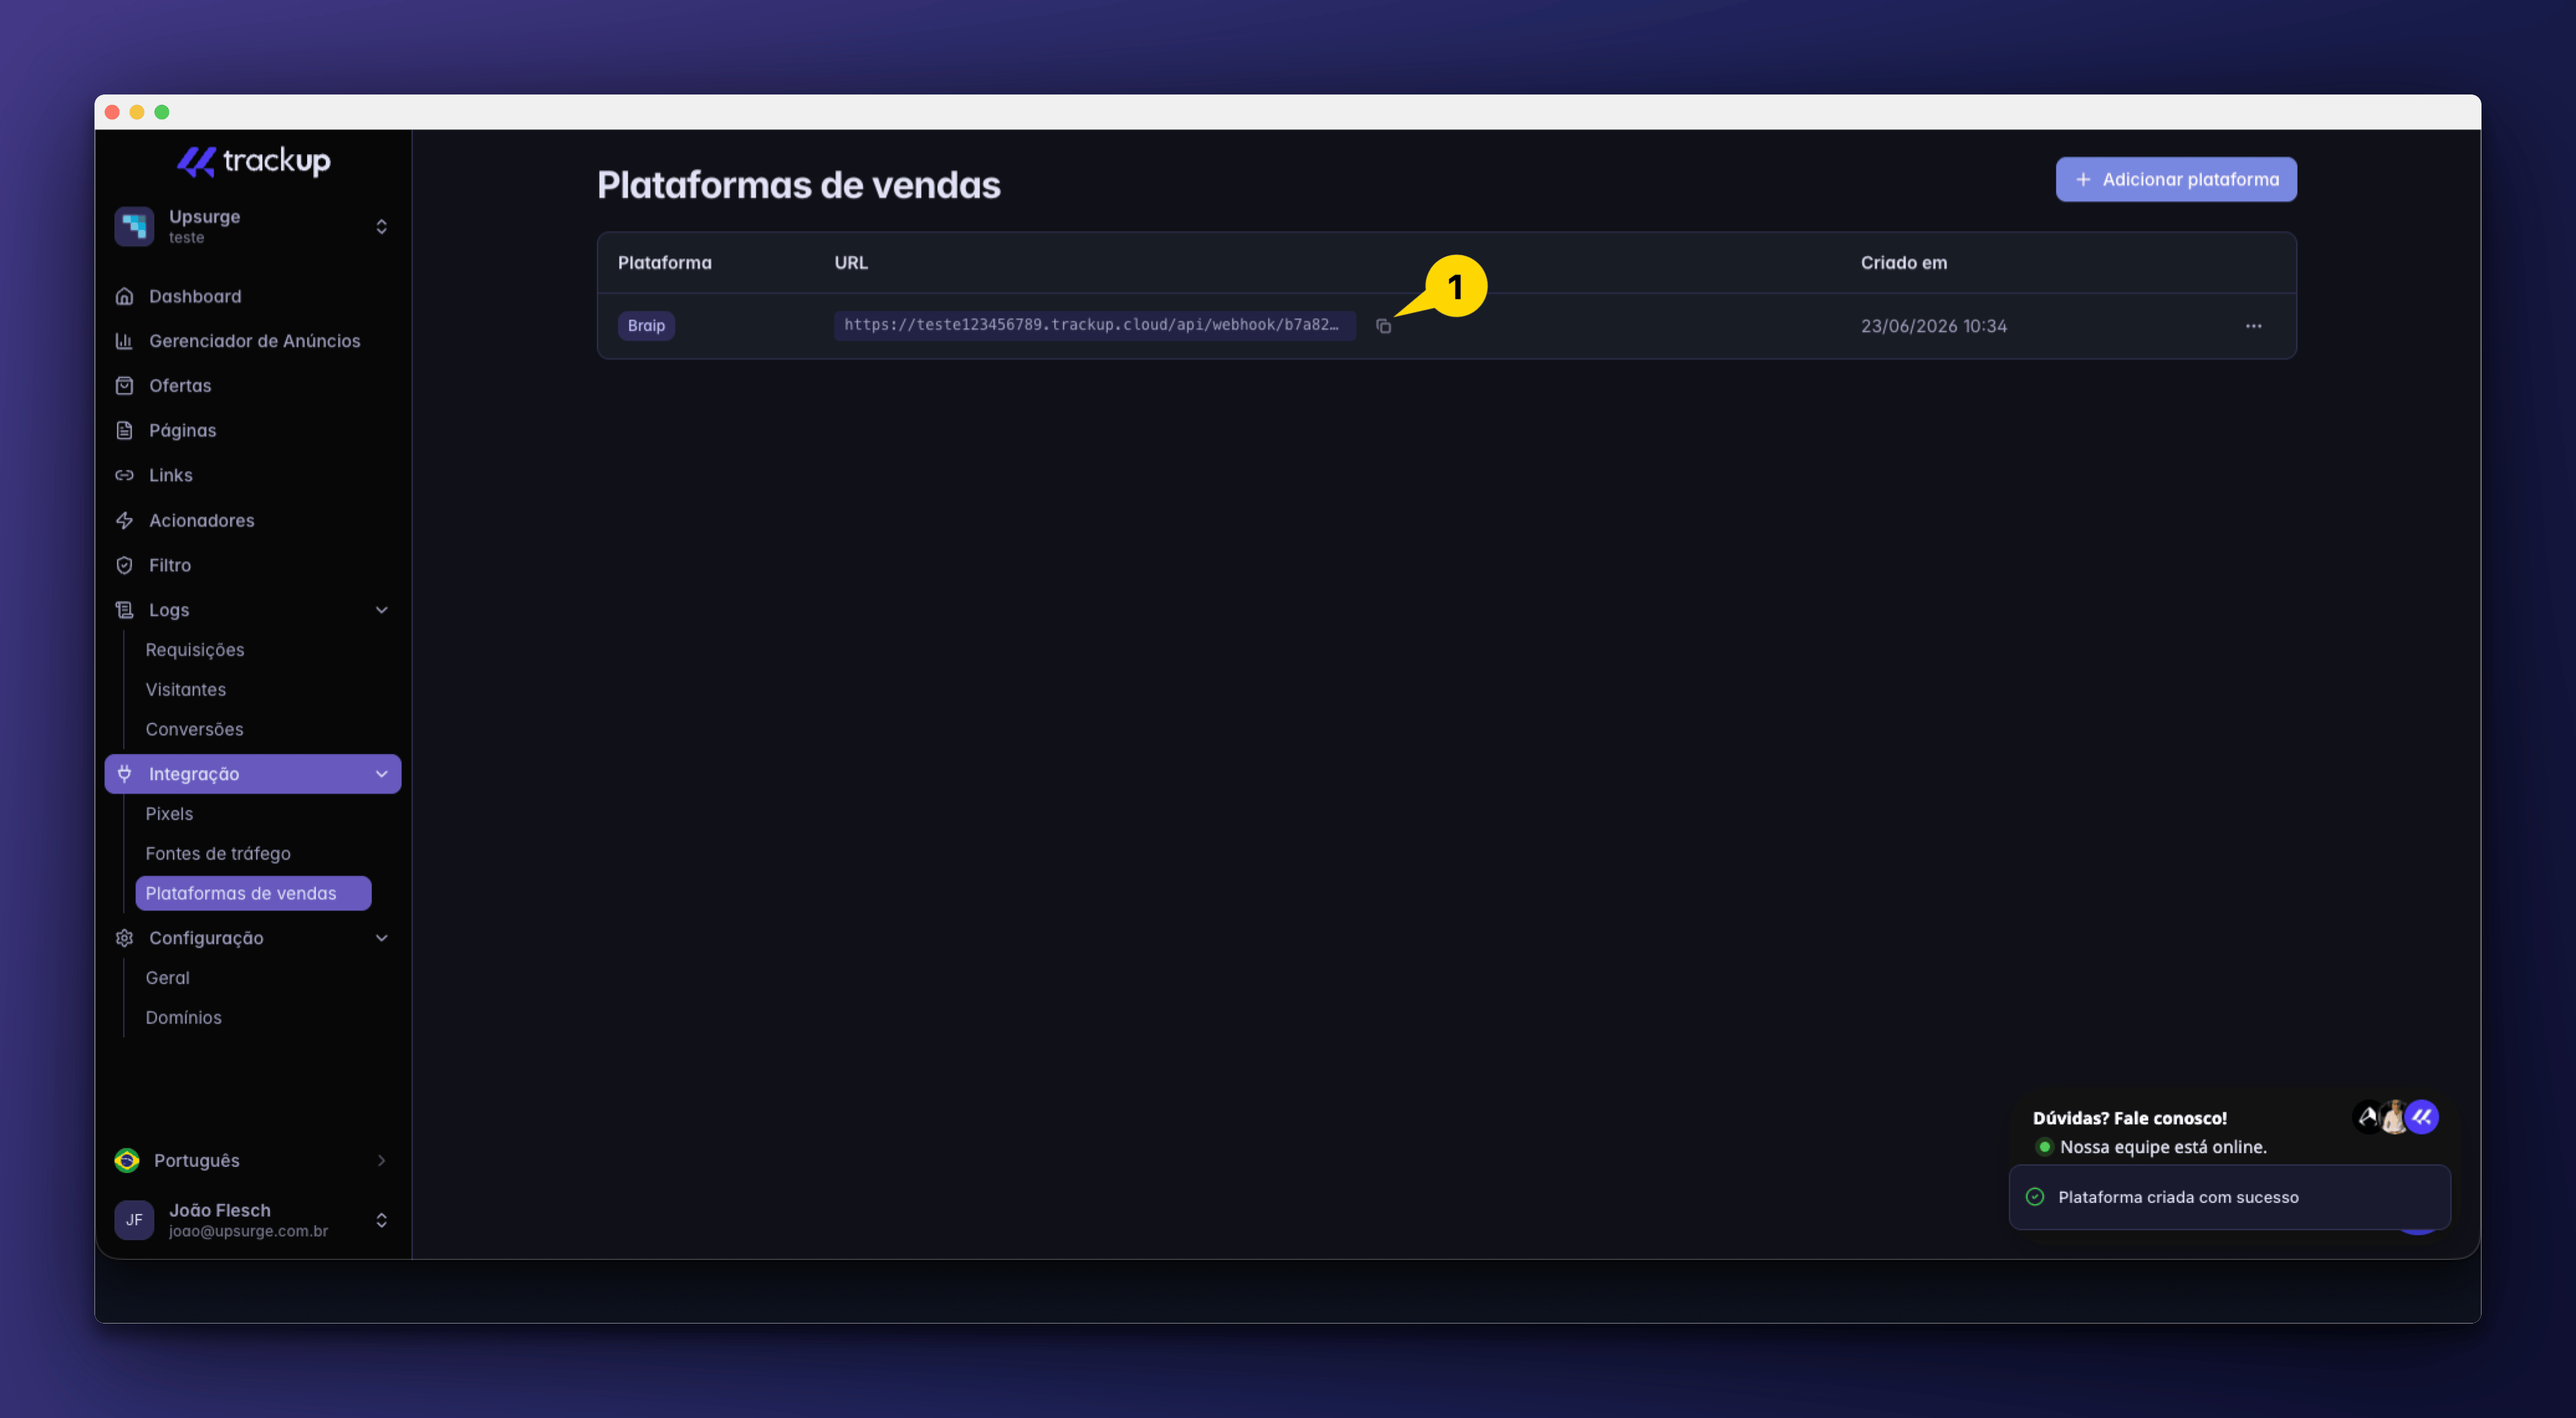This screenshot has height=1418, width=2576.
Task: Click the URL column header
Action: coord(851,263)
